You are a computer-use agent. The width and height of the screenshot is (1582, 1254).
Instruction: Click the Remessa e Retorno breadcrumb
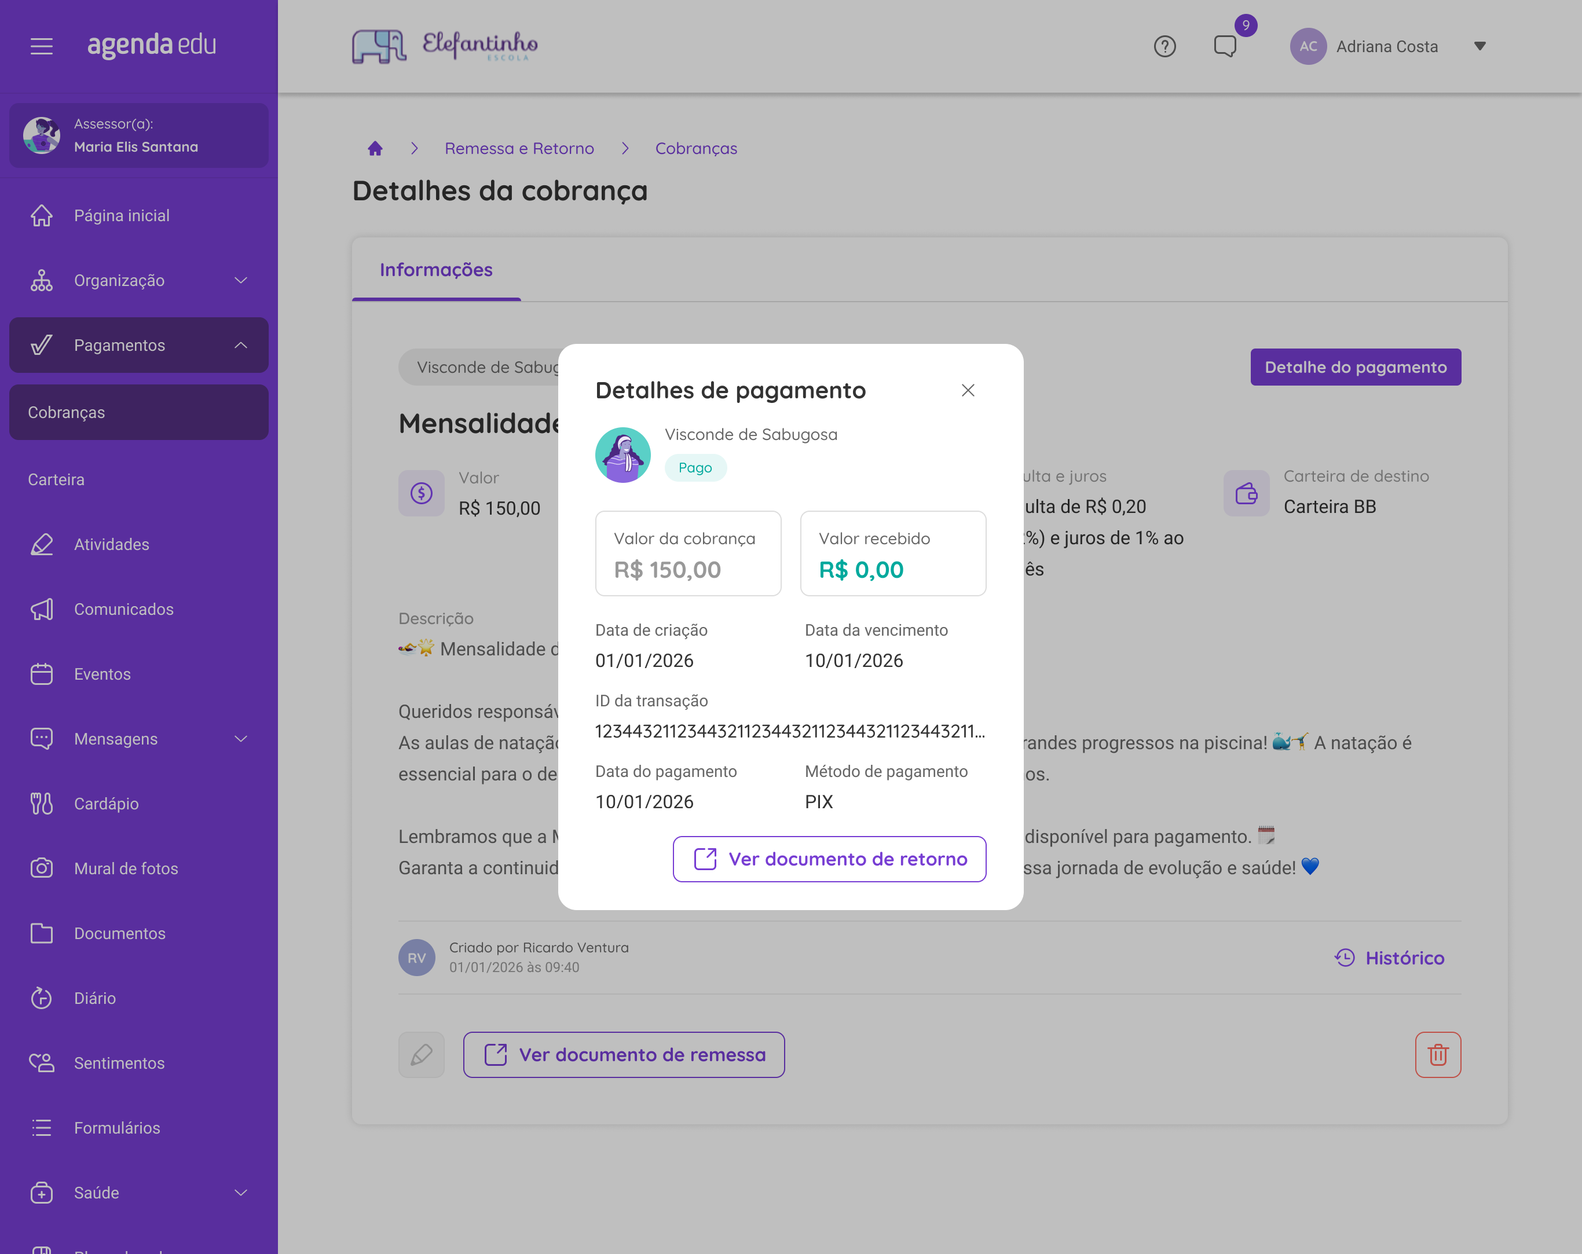coord(519,148)
